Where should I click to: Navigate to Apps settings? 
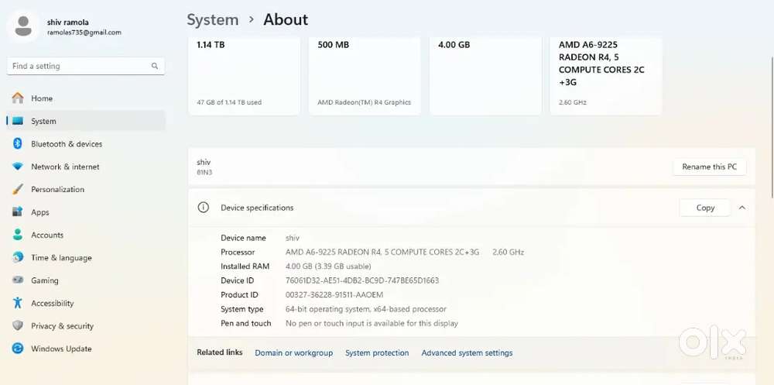(x=86, y=212)
